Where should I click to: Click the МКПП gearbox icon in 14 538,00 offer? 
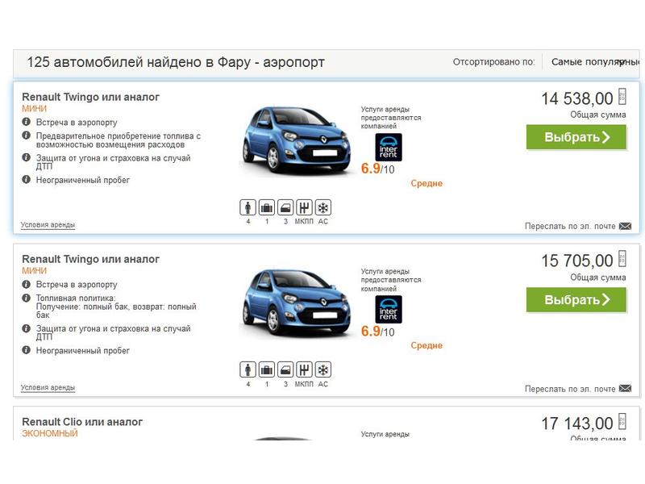pos(304,207)
